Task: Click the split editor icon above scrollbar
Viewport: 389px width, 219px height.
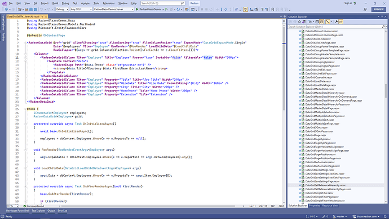Action: [x=284, y=21]
